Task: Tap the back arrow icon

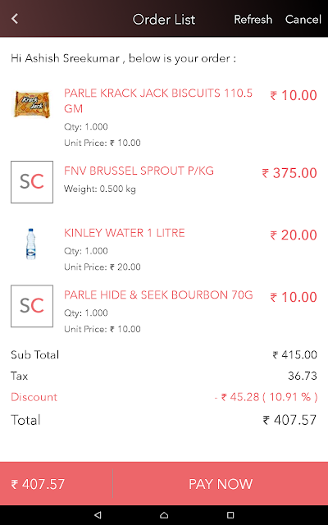Action: 15,19
